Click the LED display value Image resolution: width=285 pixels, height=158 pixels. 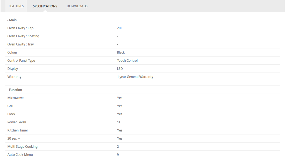tap(120, 69)
